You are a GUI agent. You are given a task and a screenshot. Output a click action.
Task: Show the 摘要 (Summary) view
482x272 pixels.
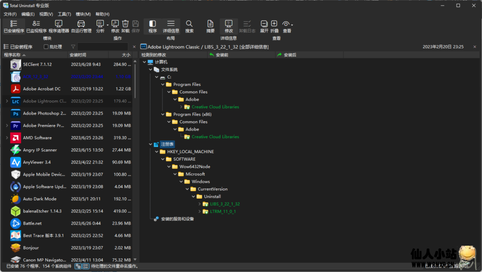click(x=210, y=26)
